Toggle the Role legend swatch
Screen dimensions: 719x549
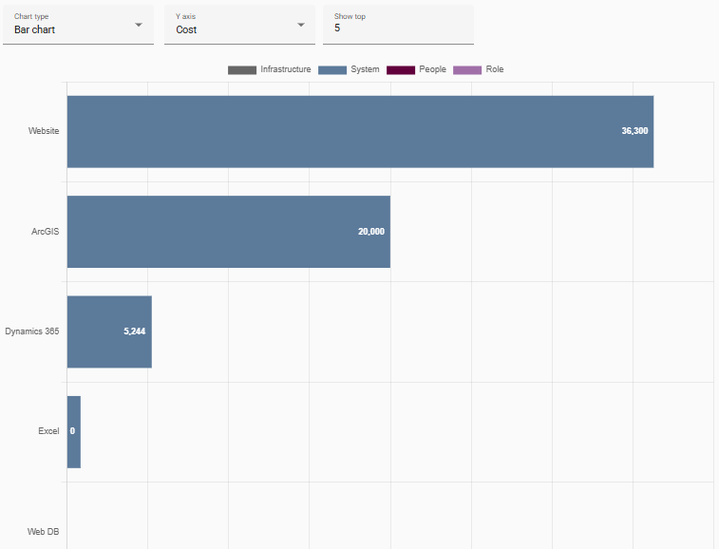(x=467, y=69)
